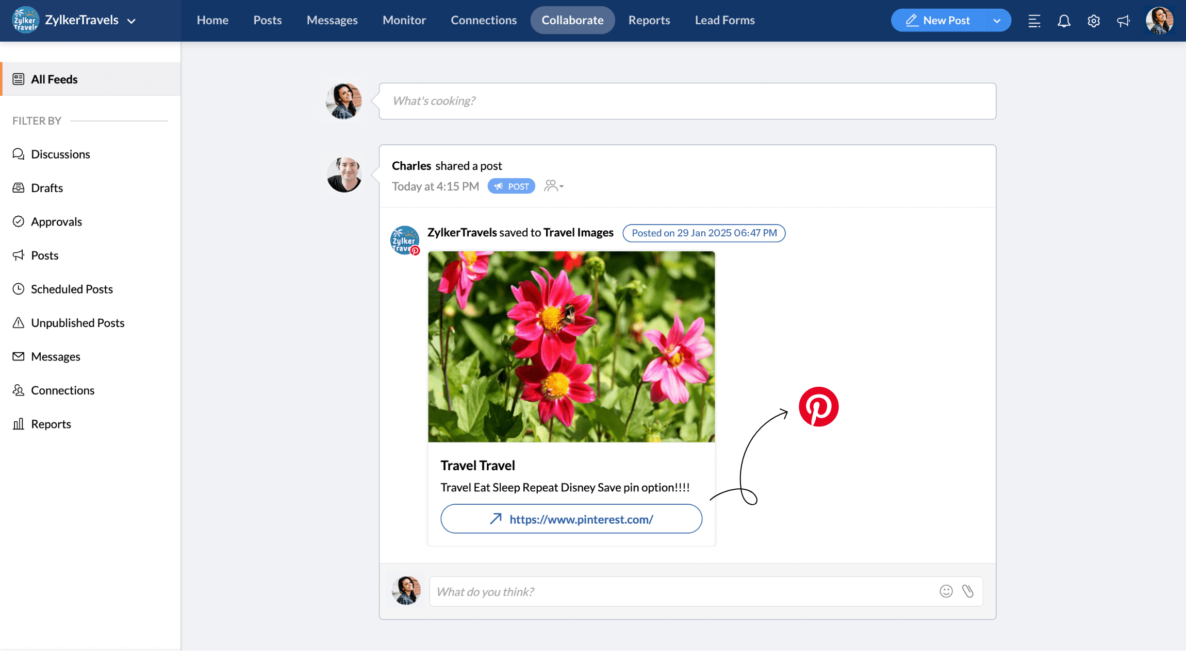The image size is (1186, 651).
Task: Attach a file with paperclip icon
Action: click(968, 591)
